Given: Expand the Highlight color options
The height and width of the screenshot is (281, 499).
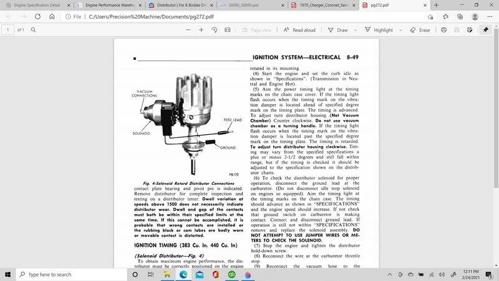Looking at the screenshot, I should click(x=400, y=30).
